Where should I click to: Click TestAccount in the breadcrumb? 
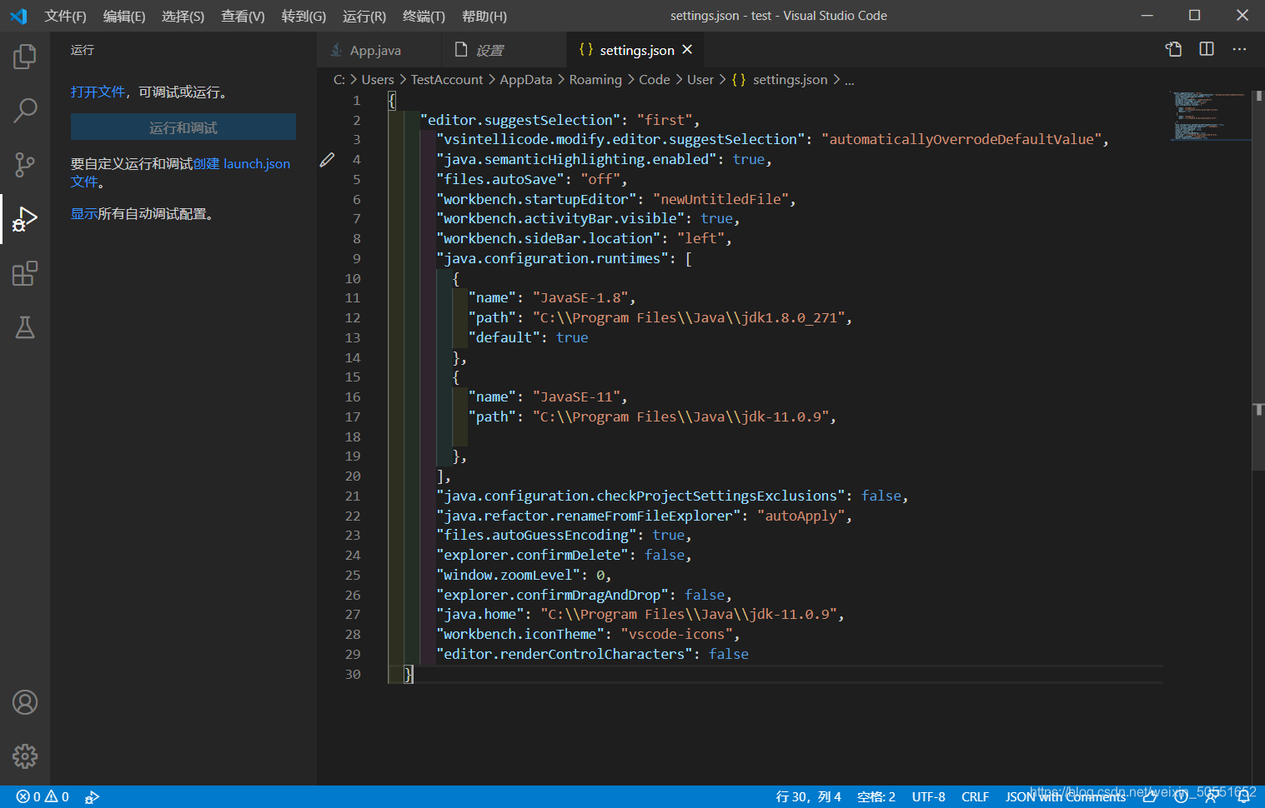pyautogui.click(x=447, y=79)
